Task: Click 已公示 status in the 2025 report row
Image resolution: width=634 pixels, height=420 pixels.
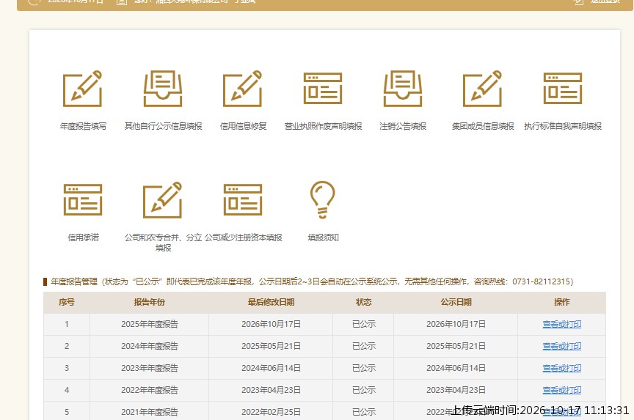Action: click(363, 324)
